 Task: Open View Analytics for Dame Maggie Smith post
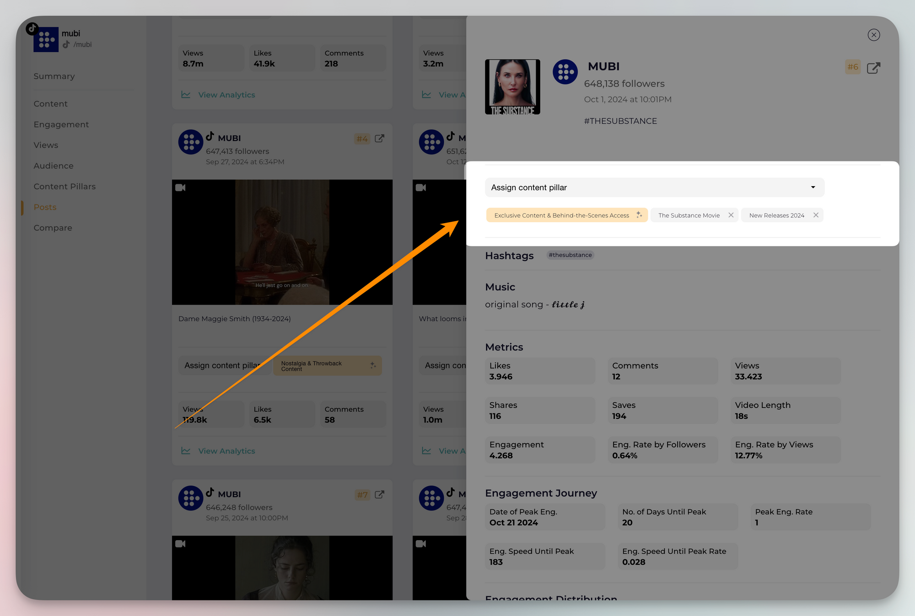click(x=226, y=451)
